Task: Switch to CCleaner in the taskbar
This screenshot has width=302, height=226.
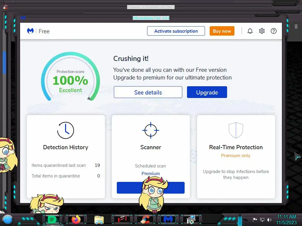Action: (x=145, y=220)
